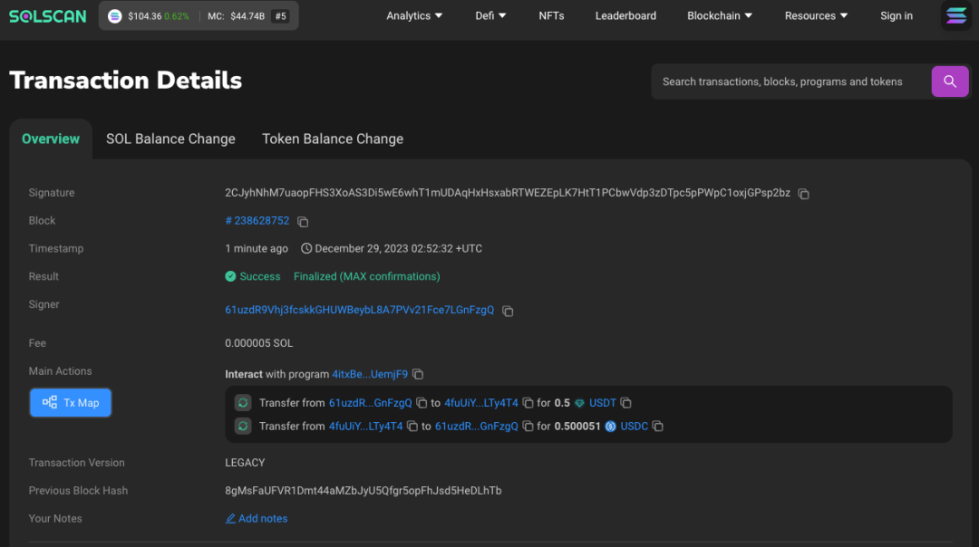The image size is (979, 547).
Task: Expand the Resources dropdown menu
Action: point(816,15)
